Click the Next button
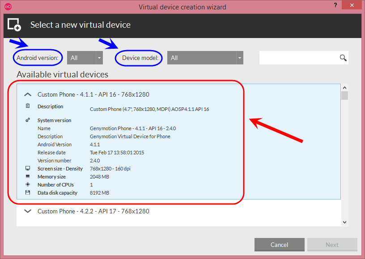The image size is (365, 259). tap(332, 245)
